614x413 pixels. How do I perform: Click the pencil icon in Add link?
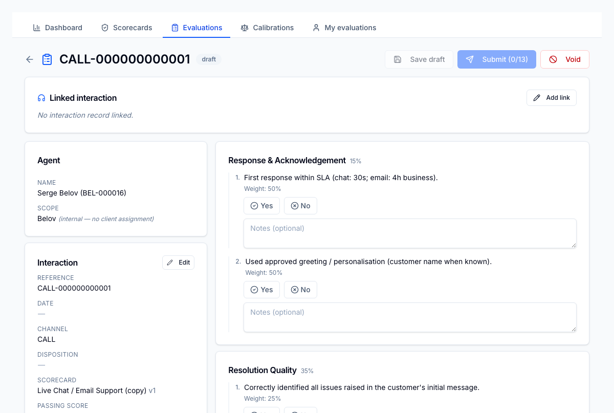pyautogui.click(x=537, y=98)
